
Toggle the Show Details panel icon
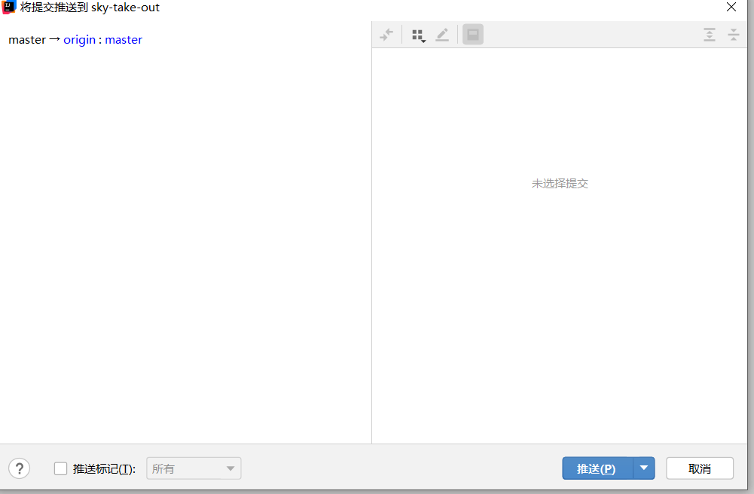473,35
